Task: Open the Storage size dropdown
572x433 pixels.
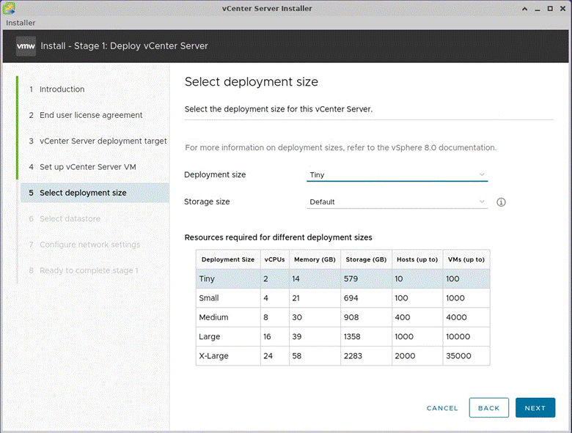Action: click(x=397, y=202)
